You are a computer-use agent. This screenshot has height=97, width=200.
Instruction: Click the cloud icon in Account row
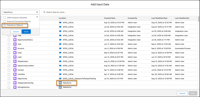60,48
